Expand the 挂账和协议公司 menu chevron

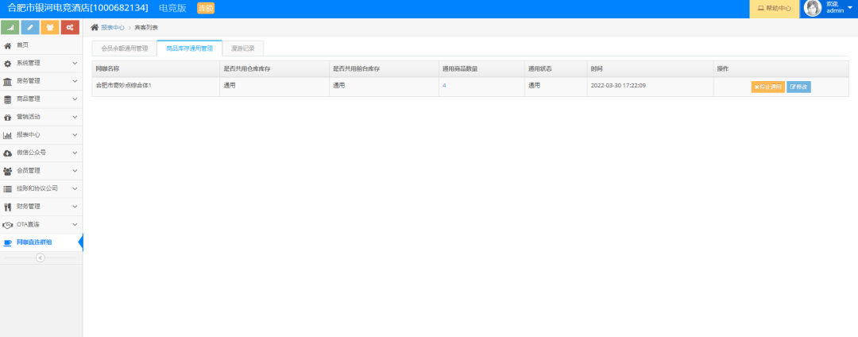pos(75,188)
